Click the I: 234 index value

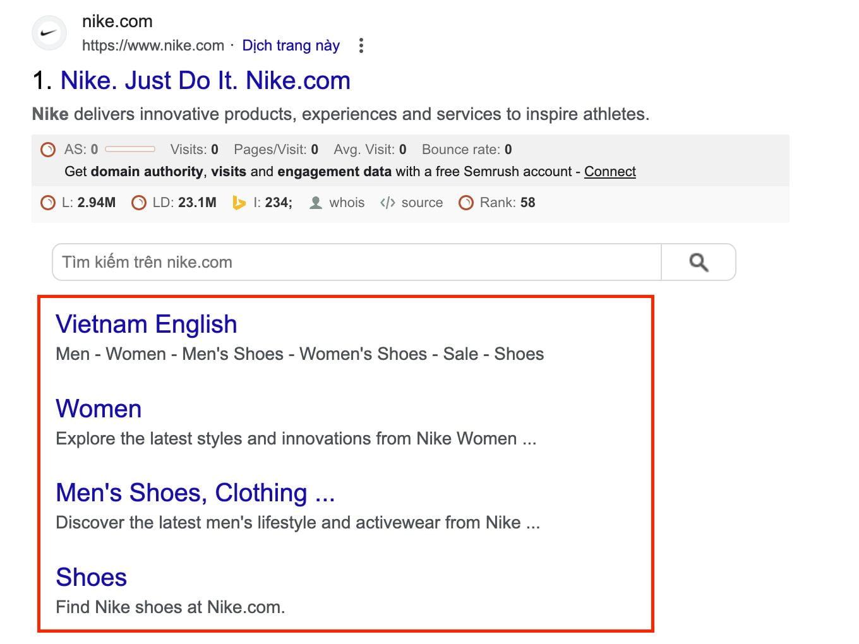273,203
